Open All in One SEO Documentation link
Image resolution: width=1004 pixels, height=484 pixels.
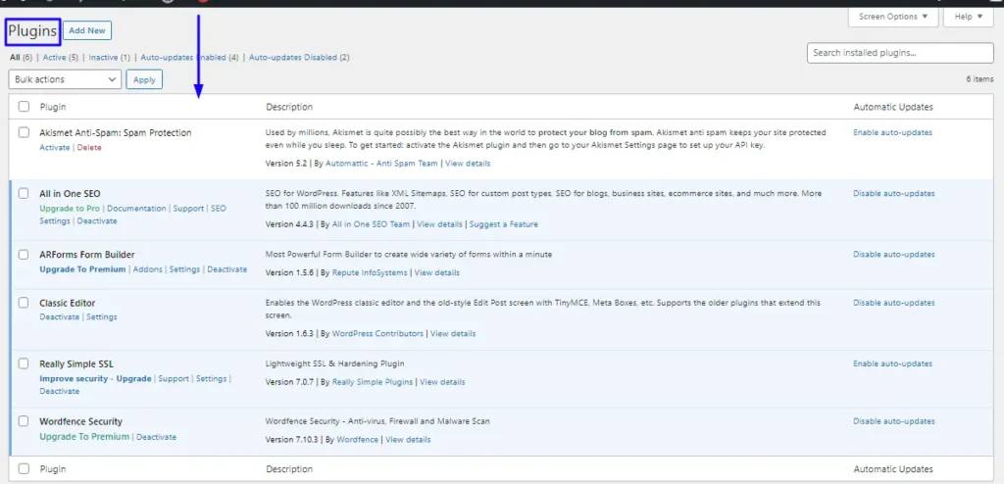(136, 209)
